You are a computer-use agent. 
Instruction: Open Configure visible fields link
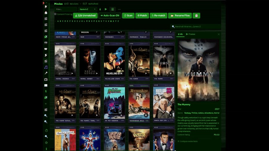(x=187, y=141)
